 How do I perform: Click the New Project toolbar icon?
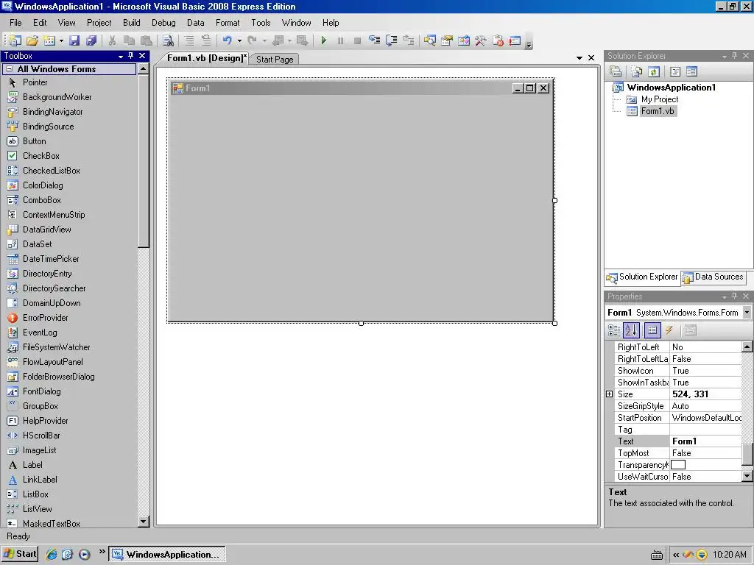click(x=15, y=41)
